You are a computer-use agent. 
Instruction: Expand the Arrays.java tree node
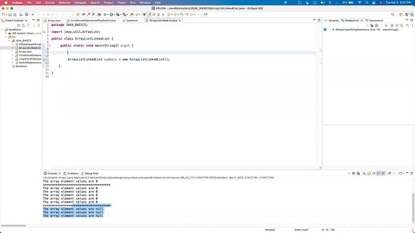[13, 52]
